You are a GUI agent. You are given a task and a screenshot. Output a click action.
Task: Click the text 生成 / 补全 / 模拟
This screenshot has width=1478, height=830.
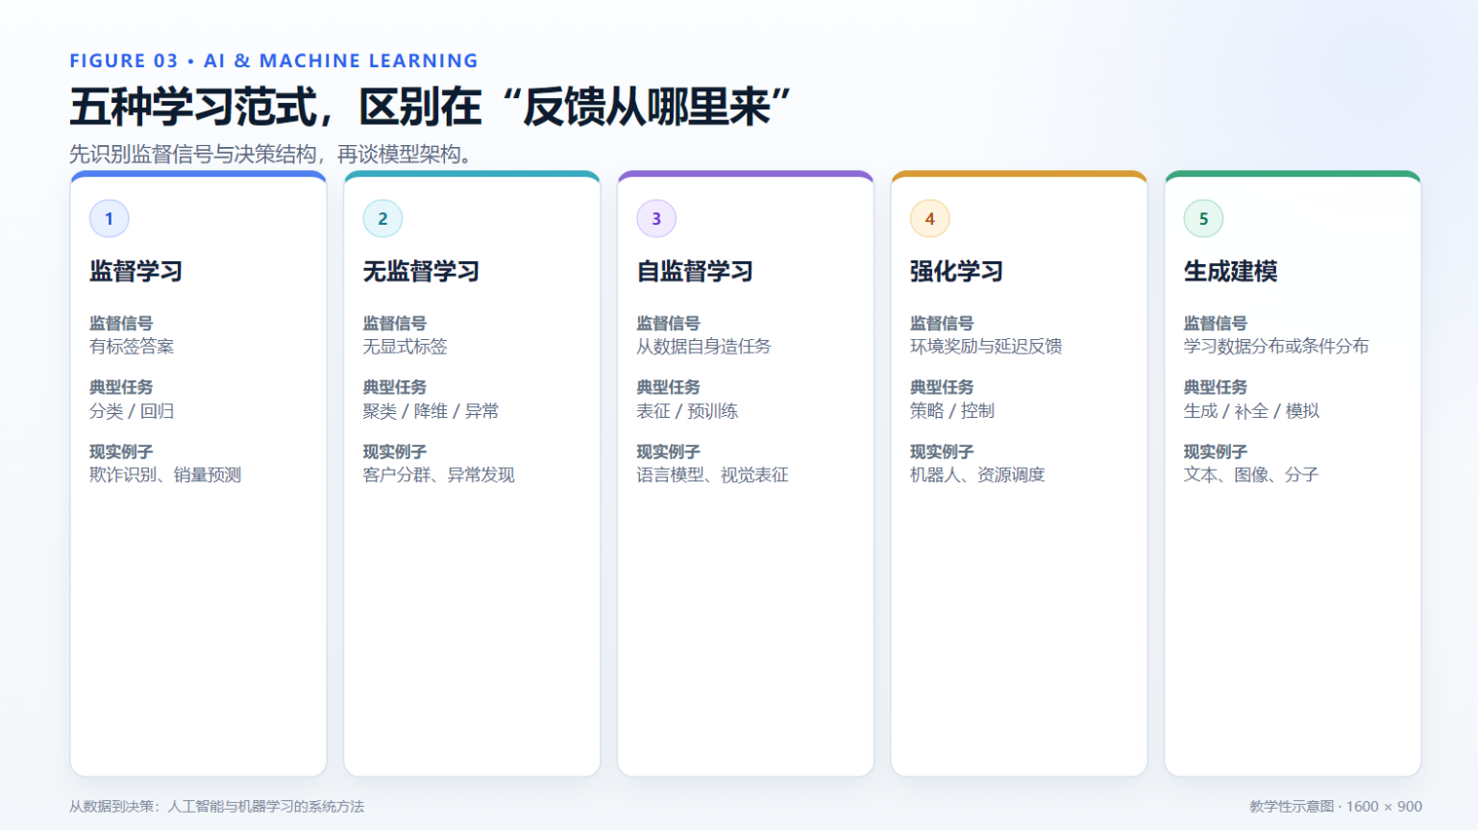coord(1251,411)
